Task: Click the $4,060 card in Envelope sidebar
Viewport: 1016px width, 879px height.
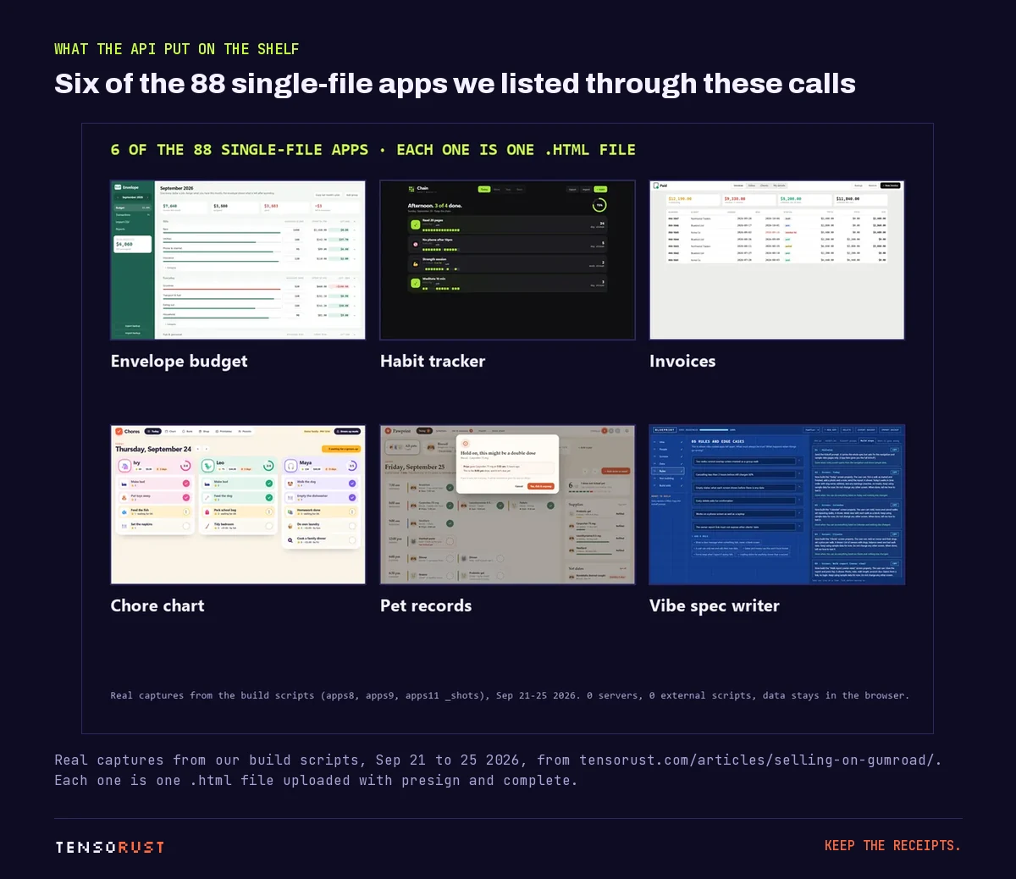Action: [x=132, y=245]
